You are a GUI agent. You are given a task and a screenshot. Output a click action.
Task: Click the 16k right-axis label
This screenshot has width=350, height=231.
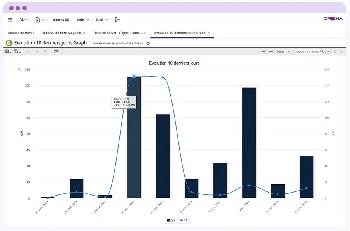pyautogui.click(x=327, y=70)
